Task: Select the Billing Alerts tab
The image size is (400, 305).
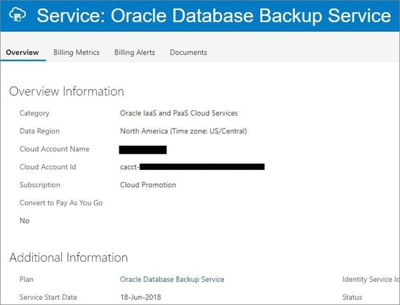Action: [135, 53]
